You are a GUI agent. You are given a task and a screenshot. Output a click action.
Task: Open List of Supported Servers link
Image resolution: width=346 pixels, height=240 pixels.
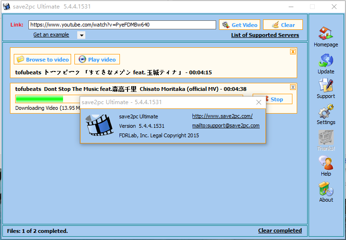265,35
